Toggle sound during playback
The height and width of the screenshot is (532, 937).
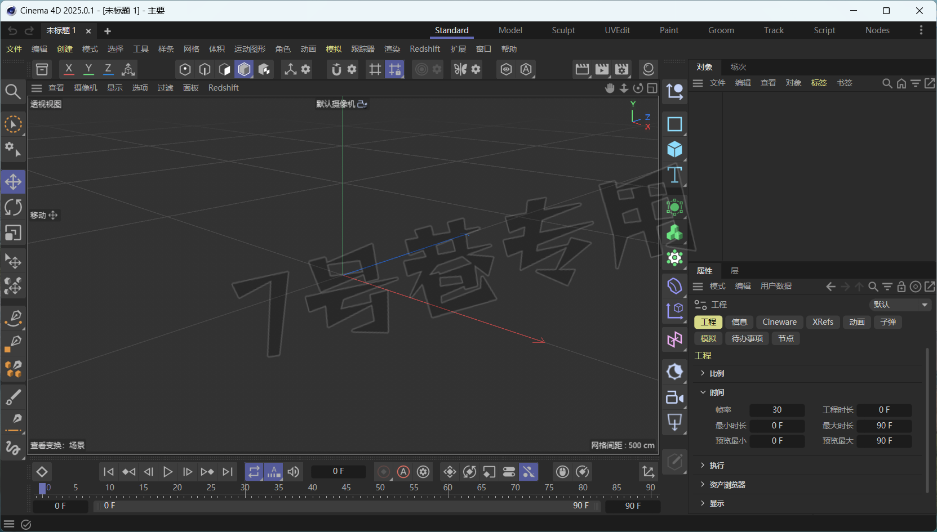[294, 472]
